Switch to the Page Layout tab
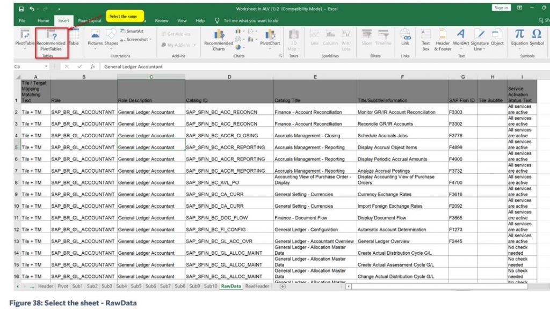Viewport: 550px width, 309px height. 90,21
